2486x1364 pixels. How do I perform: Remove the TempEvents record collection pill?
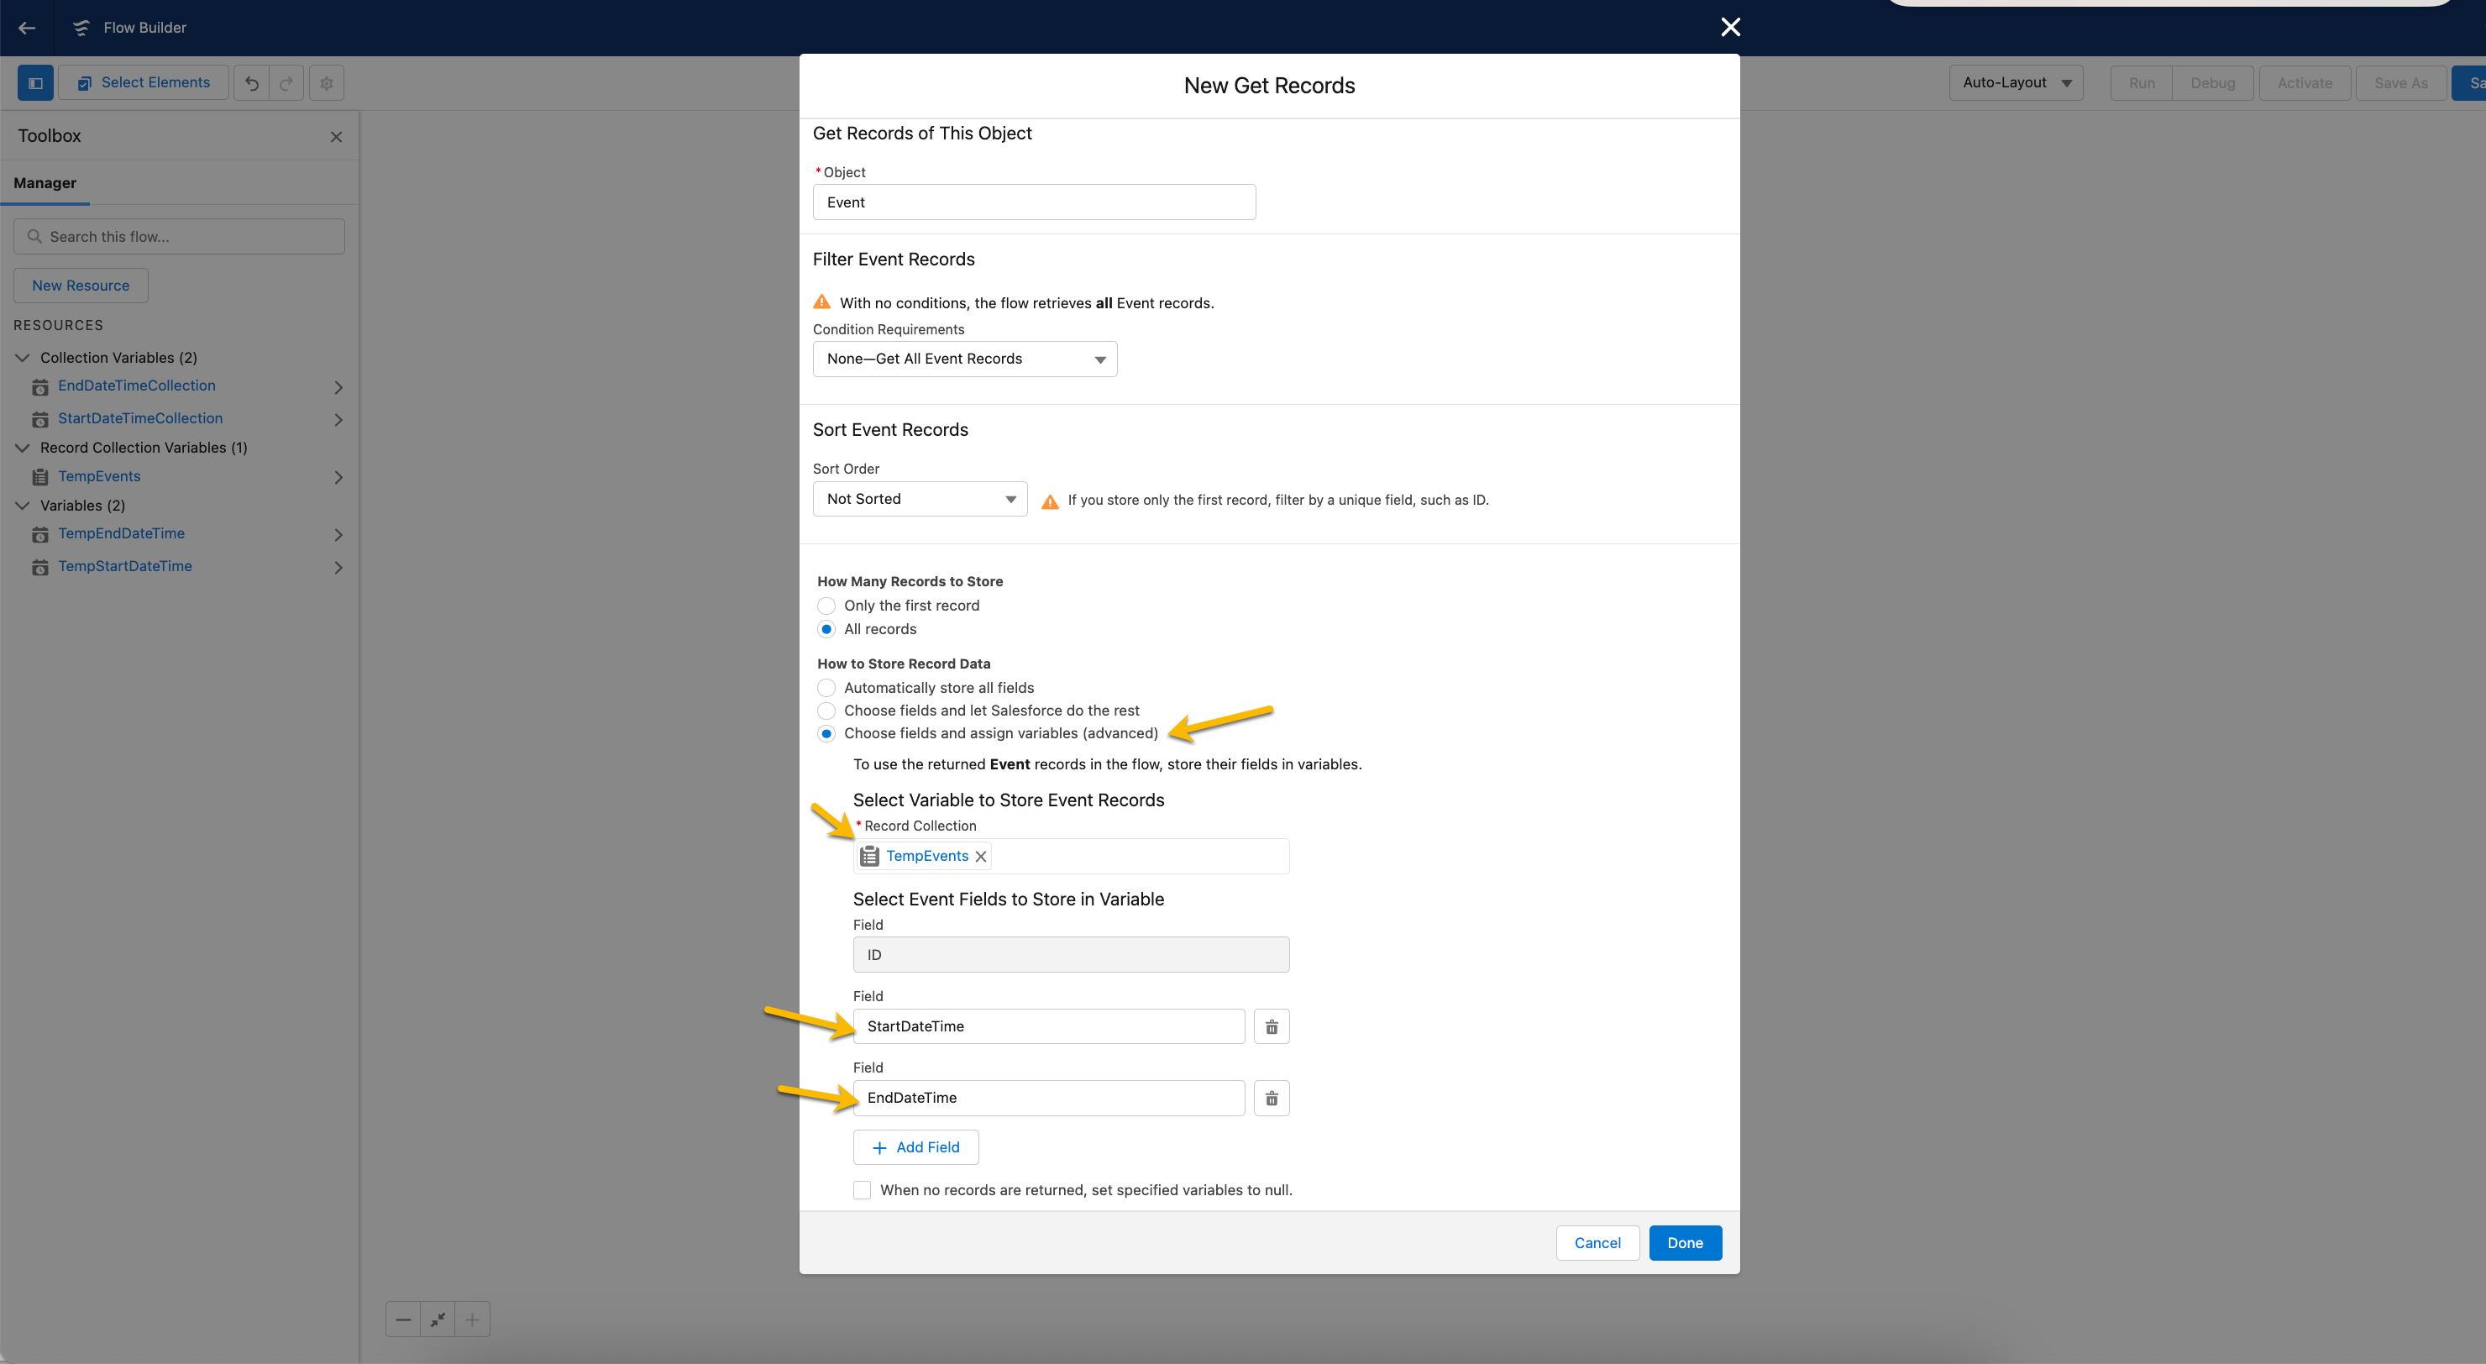(x=980, y=856)
